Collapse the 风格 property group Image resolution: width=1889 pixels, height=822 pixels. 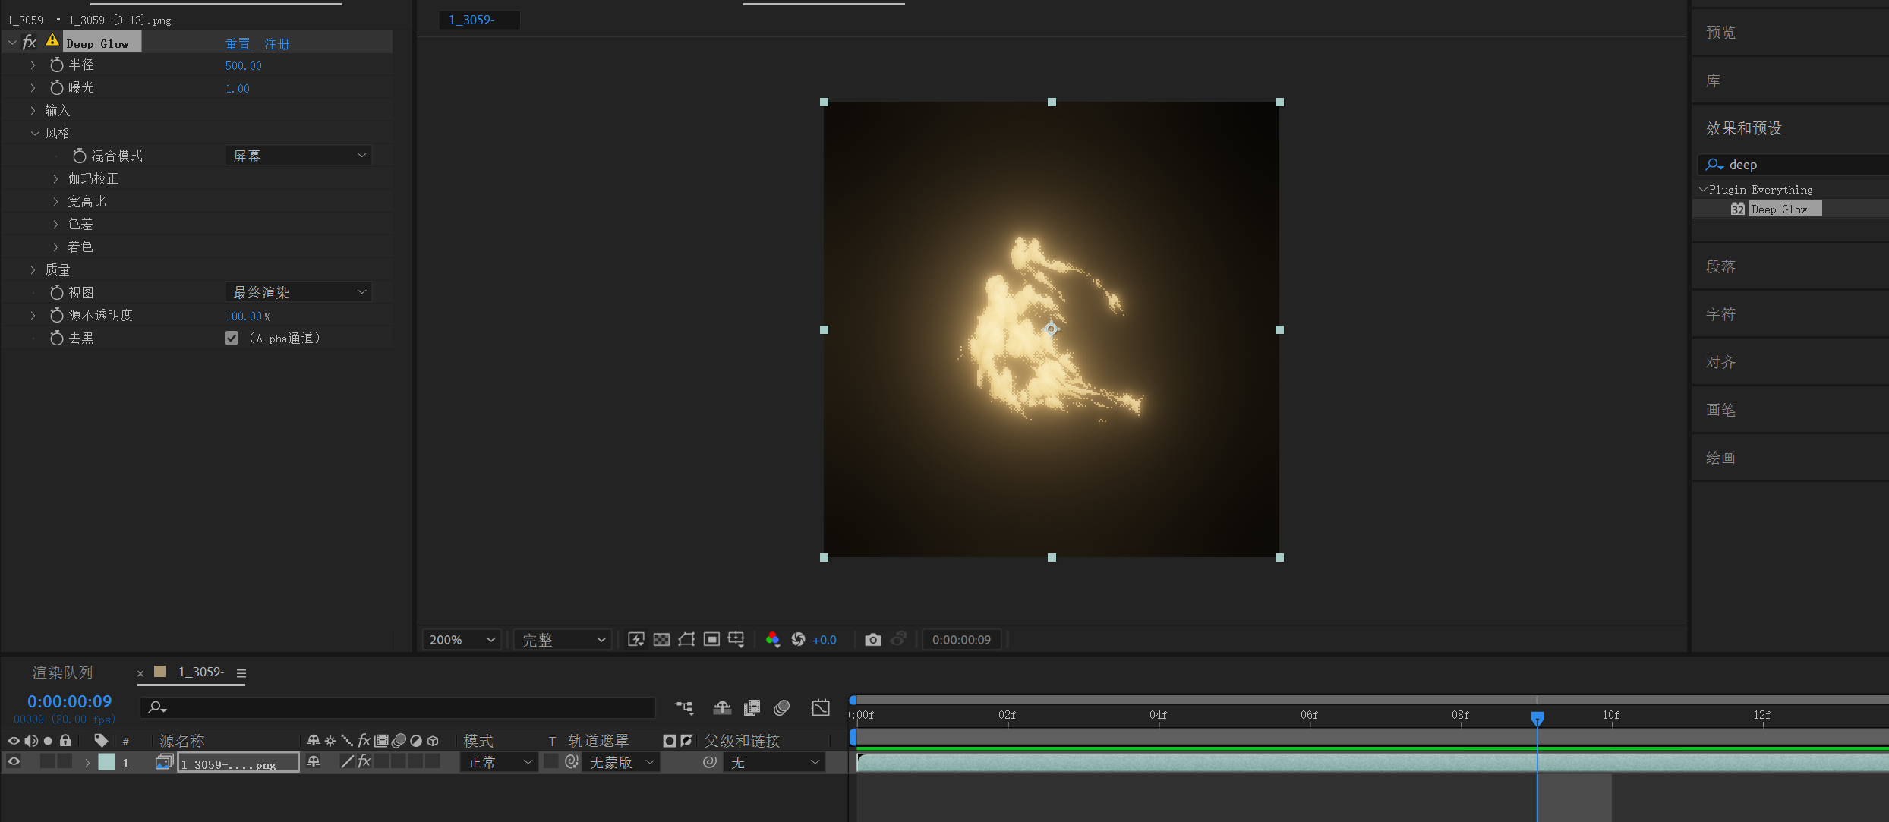pos(34,134)
